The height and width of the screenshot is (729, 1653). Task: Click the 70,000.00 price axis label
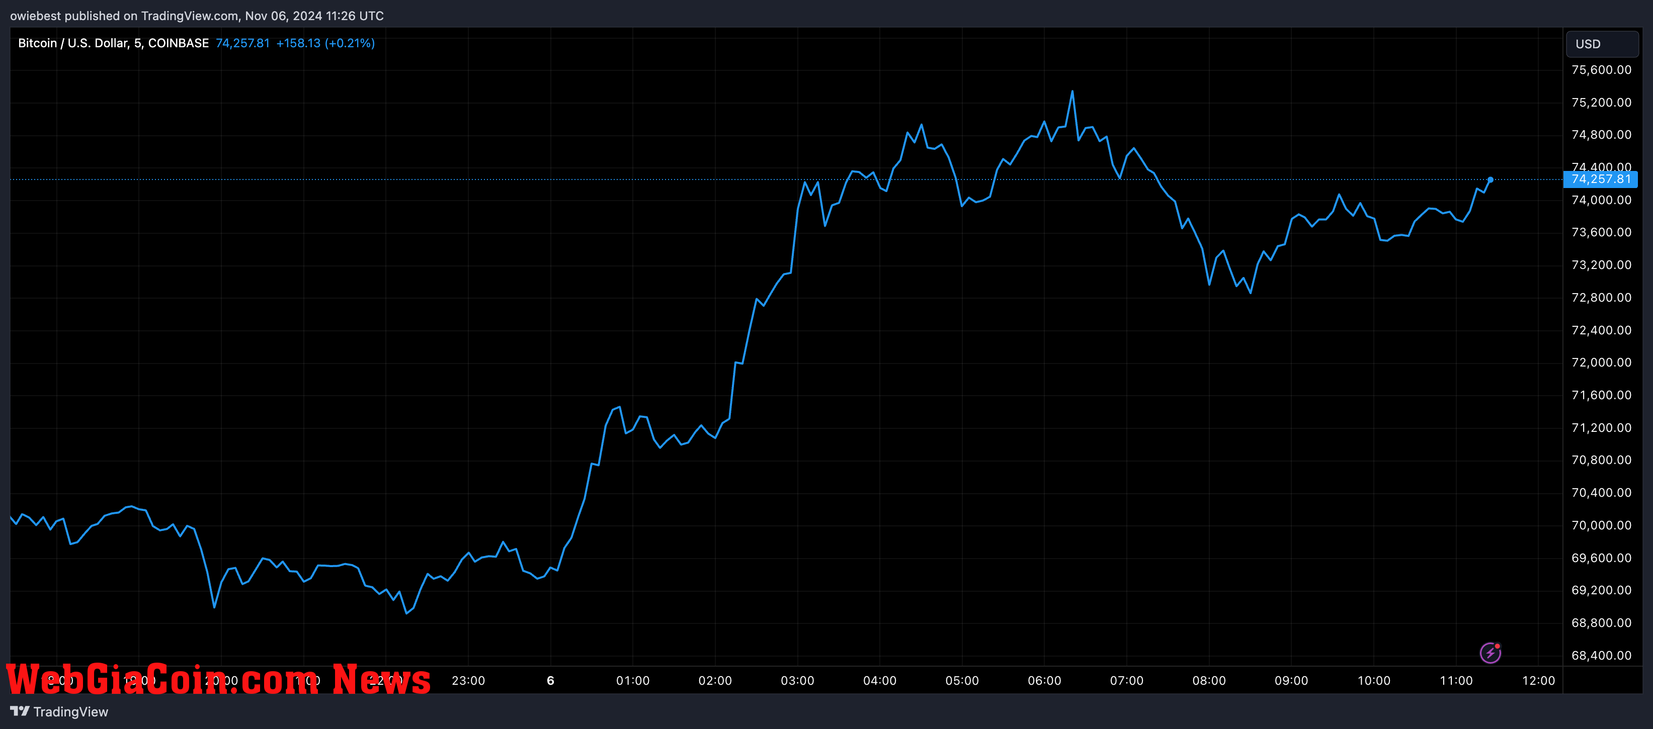pyautogui.click(x=1601, y=525)
